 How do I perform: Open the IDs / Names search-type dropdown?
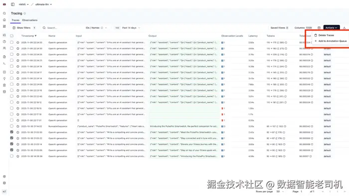pos(96,28)
